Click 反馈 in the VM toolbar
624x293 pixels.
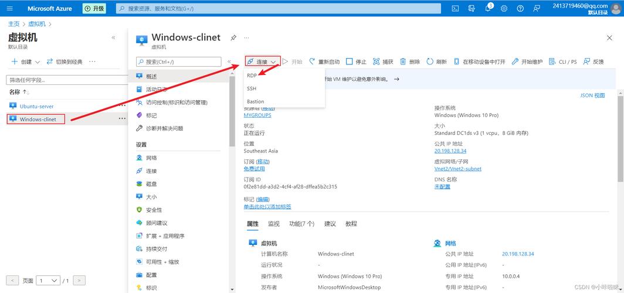[594, 62]
